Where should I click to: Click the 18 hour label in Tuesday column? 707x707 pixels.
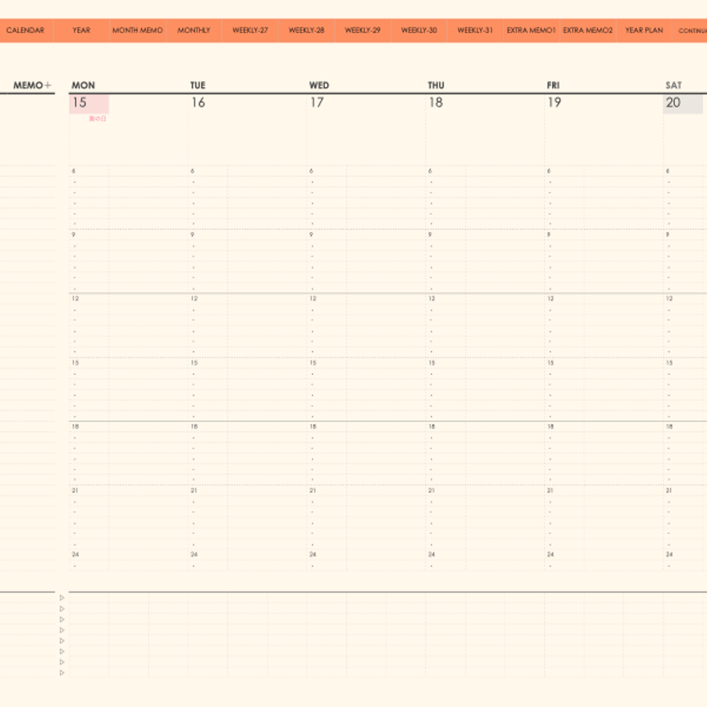click(194, 427)
